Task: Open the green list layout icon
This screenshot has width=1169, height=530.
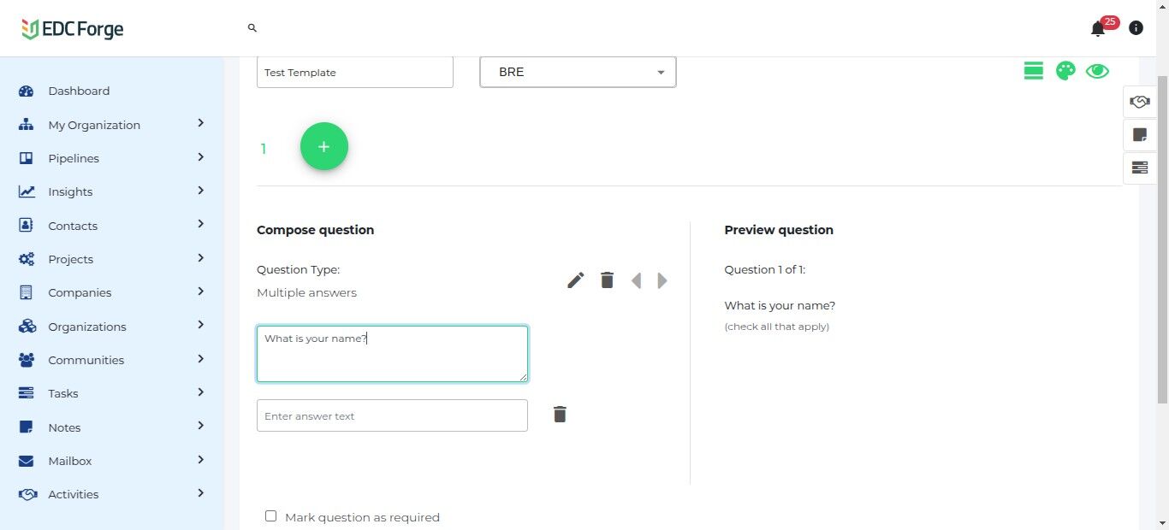Action: click(1033, 71)
